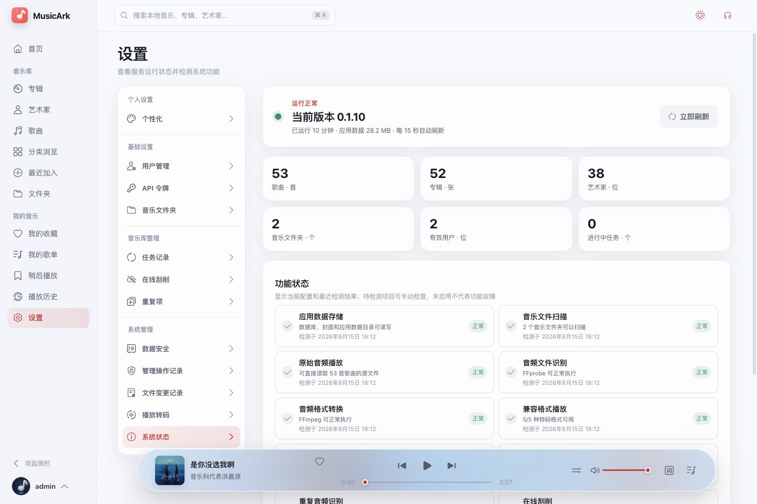Click the admin avatar picture

point(21,486)
